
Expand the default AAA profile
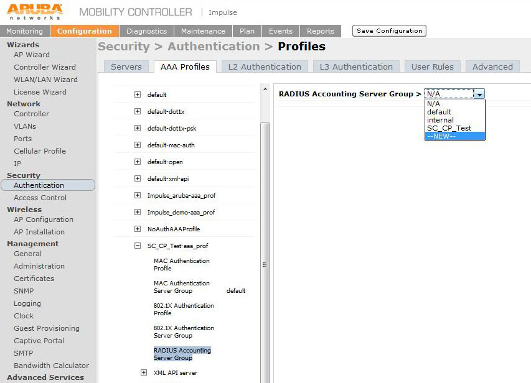point(138,95)
